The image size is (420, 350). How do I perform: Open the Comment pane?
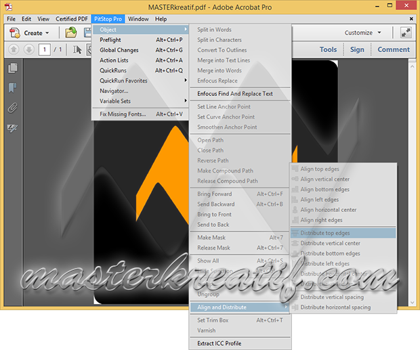(x=394, y=49)
